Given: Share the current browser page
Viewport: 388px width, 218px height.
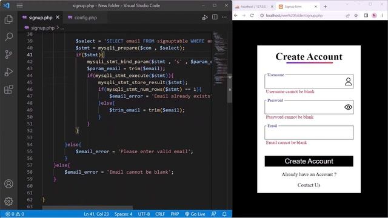Looking at the screenshot, I should tap(347, 16).
